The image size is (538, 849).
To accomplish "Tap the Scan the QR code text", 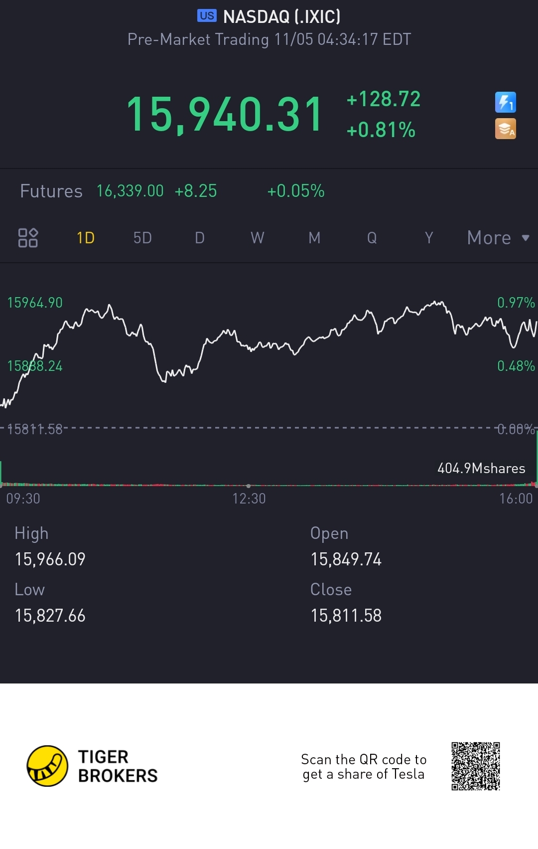I will pos(364,767).
